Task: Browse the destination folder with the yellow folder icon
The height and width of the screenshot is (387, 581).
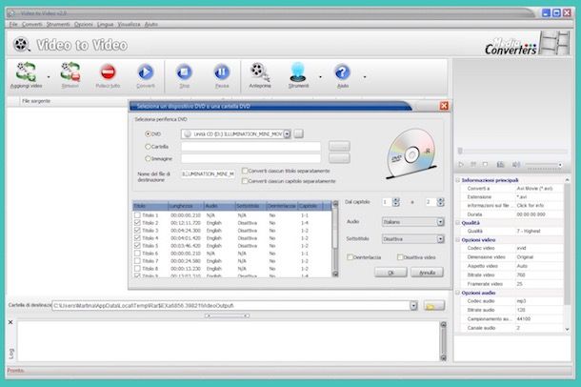Action: pyautogui.click(x=434, y=305)
